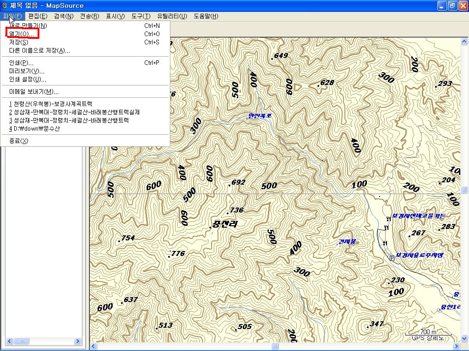Image resolution: width=469 pixels, height=351 pixels.
Task: Open recent file 4 D:\down\문수산
Action: click(85, 128)
